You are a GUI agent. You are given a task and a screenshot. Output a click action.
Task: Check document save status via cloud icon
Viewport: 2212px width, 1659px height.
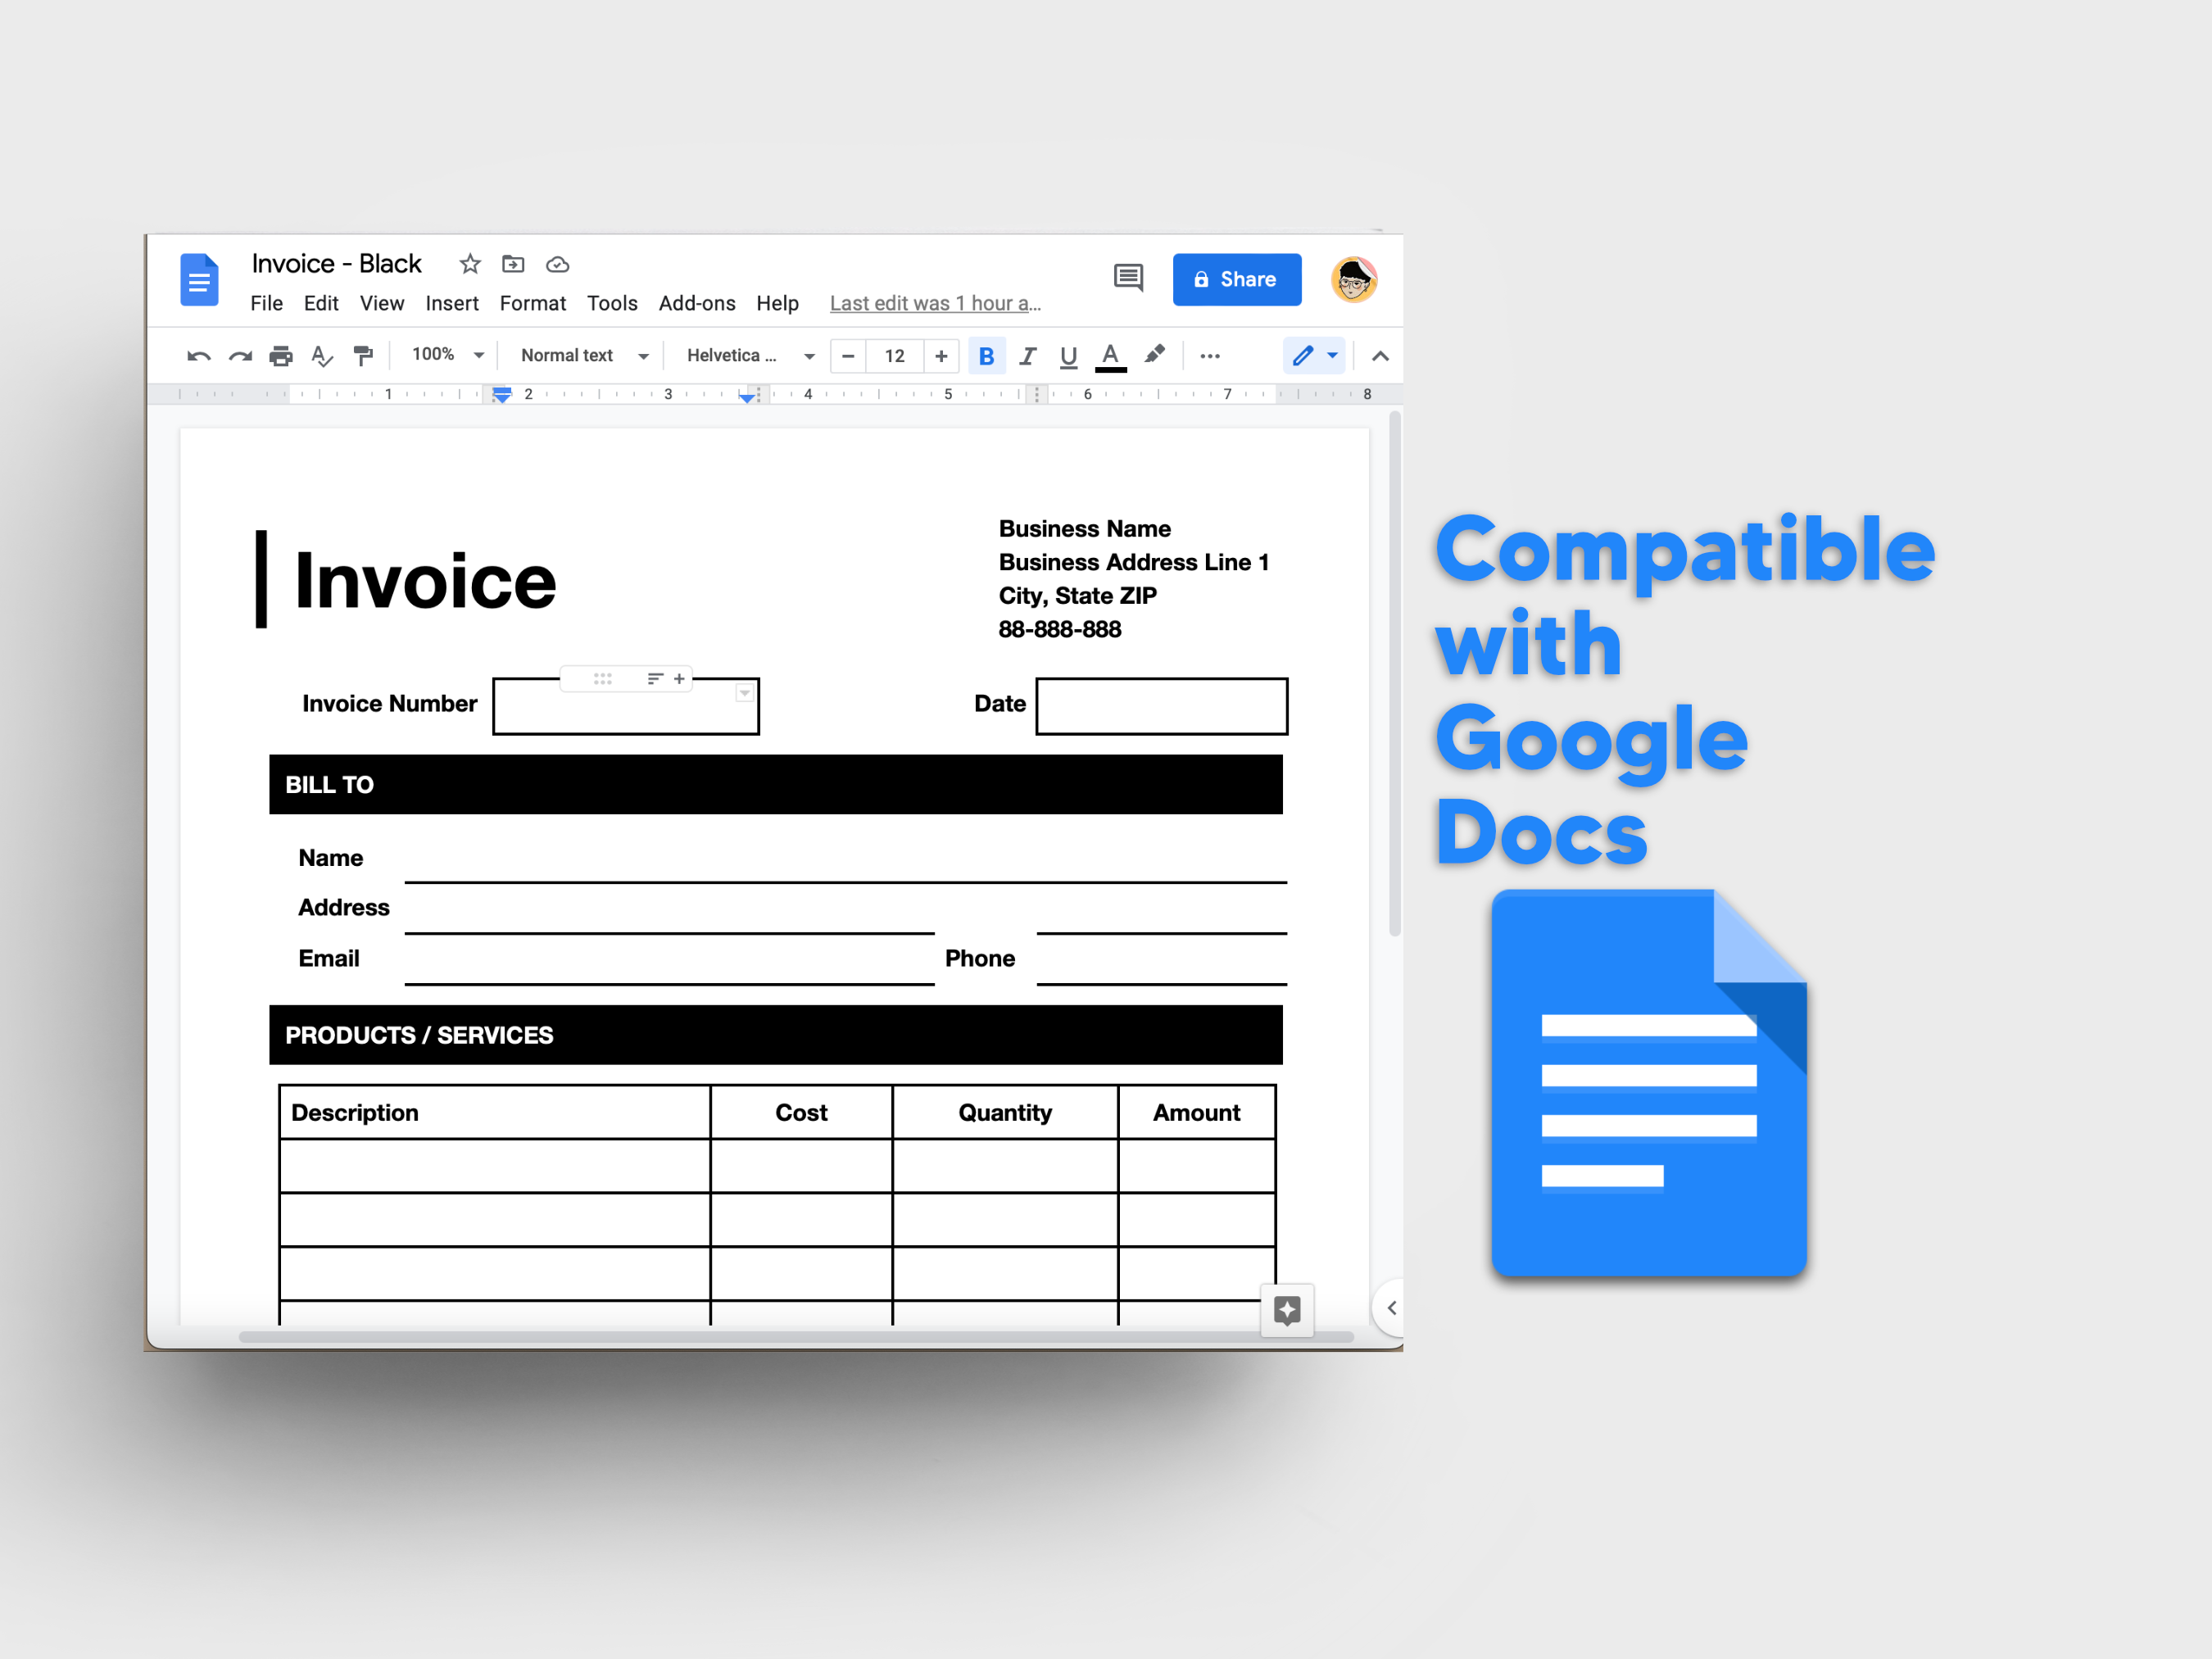point(557,264)
